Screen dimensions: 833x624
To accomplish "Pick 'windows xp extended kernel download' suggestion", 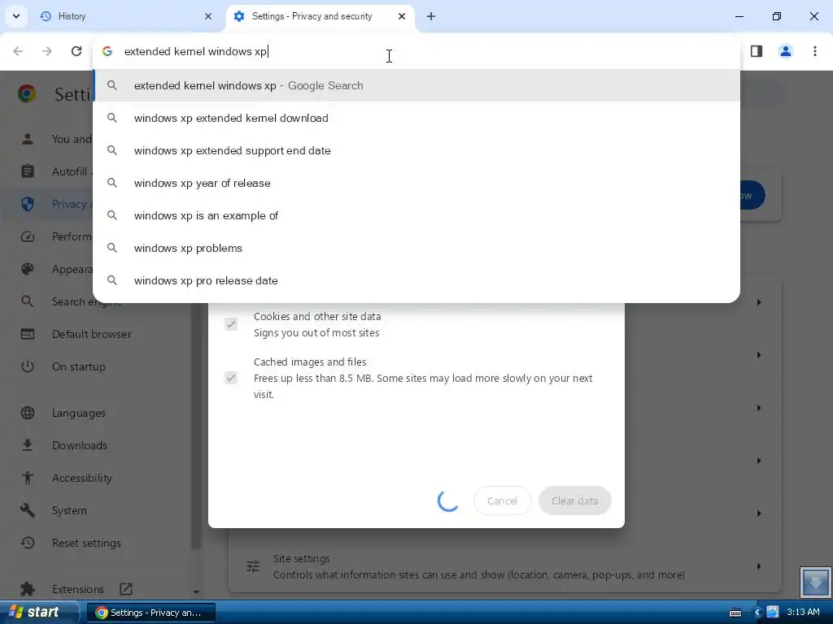I will pos(416,118).
